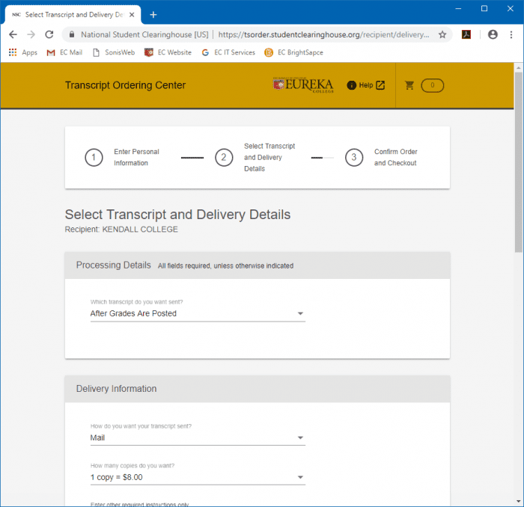Screen dimensions: 524x507
Task: Open the SonisWeb bookmark
Action: pos(114,52)
